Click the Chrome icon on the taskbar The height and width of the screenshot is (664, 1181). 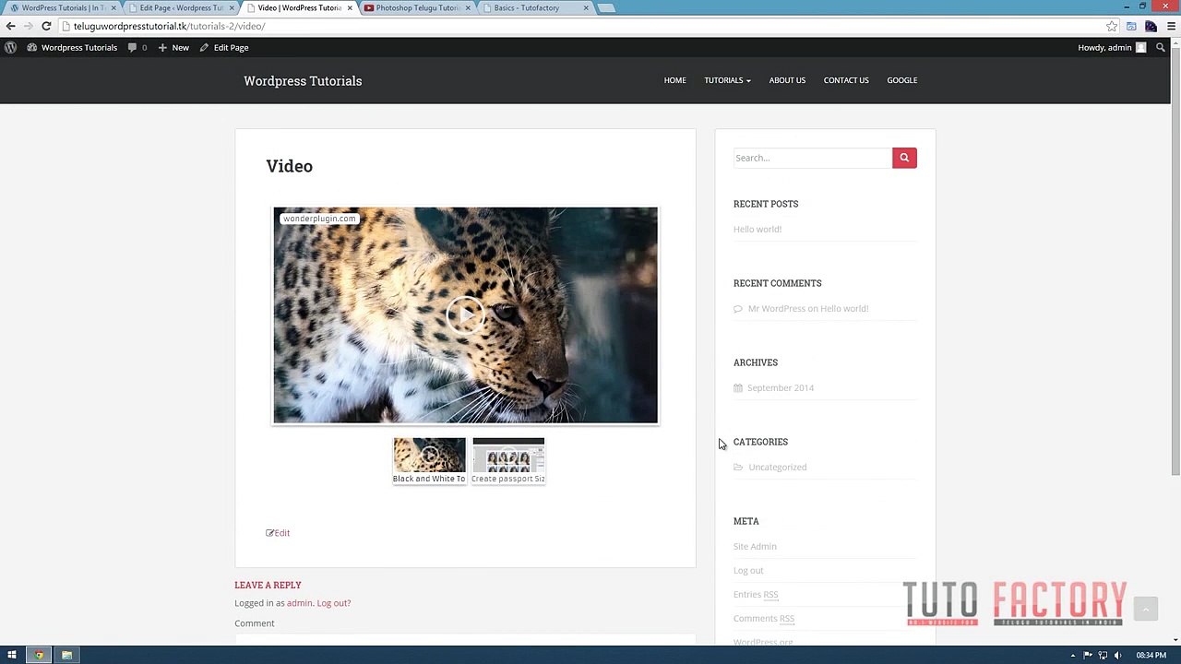click(39, 655)
